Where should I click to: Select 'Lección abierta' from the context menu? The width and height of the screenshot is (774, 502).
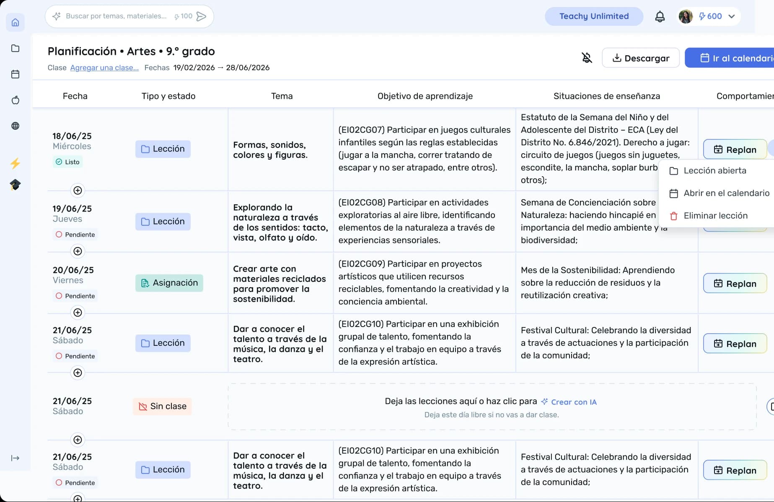coord(716,171)
